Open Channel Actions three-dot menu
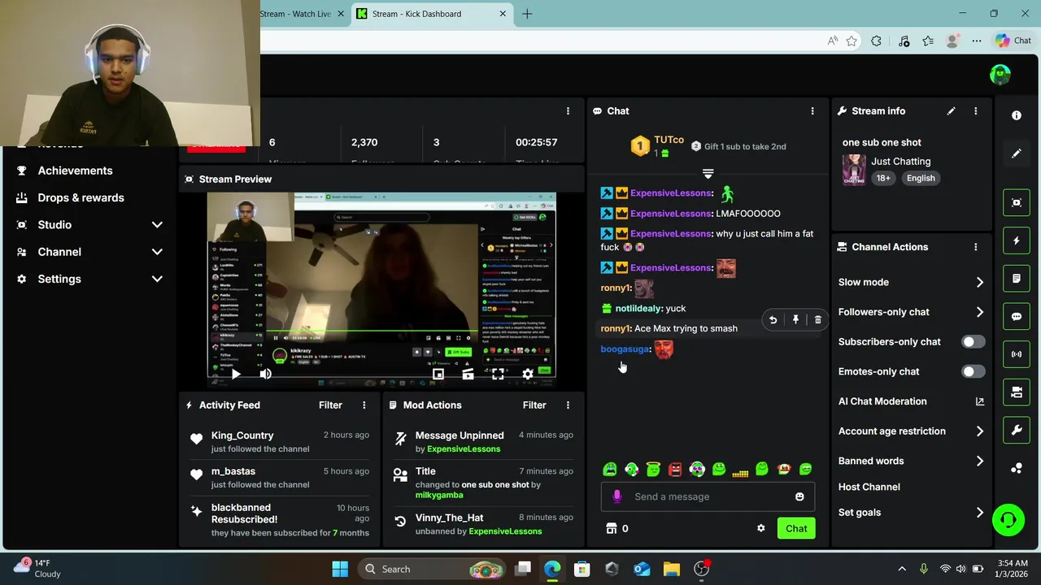The height and width of the screenshot is (585, 1041). click(975, 247)
